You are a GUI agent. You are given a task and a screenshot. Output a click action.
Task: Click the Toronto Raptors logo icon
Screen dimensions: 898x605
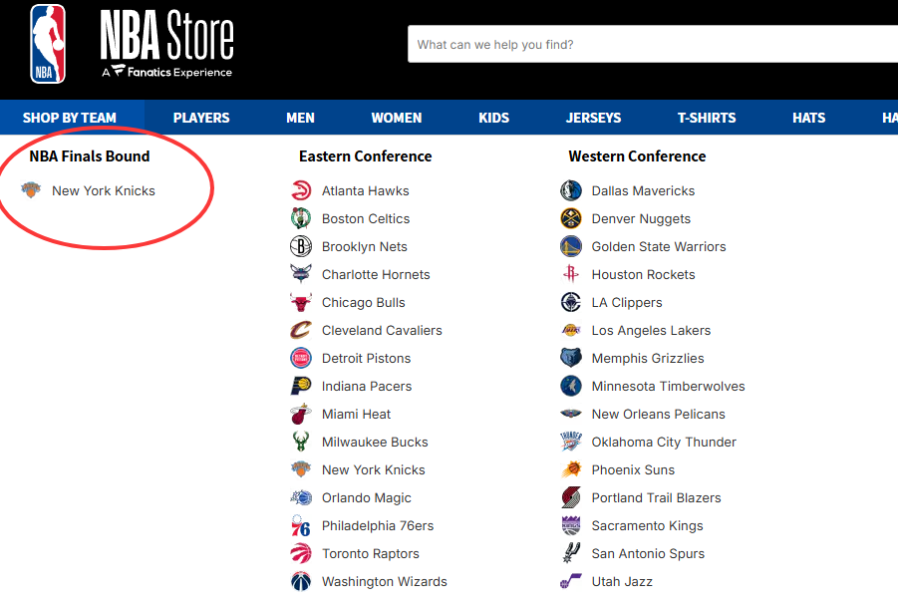pos(301,553)
